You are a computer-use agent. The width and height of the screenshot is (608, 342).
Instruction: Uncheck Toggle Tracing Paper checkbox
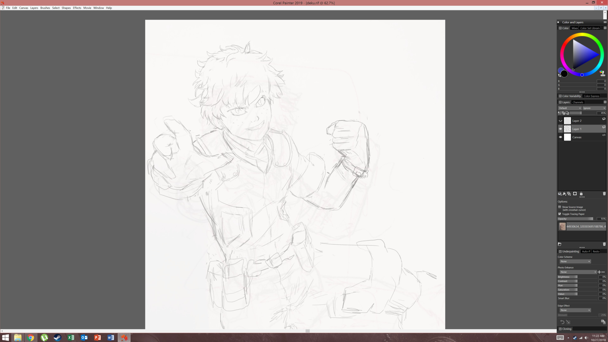pos(560,214)
